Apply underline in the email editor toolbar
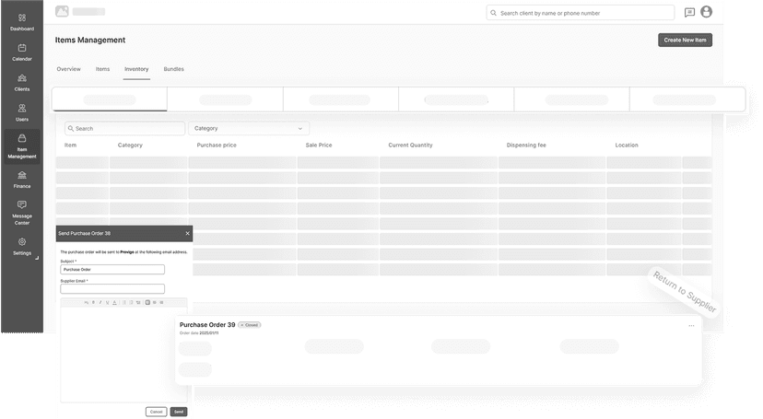Viewport: 763px width, 419px height. 108,302
